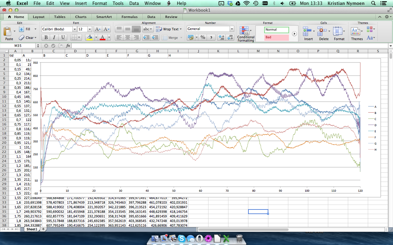The image size is (393, 245).
Task: Apply the red font color A
Action: (102, 37)
